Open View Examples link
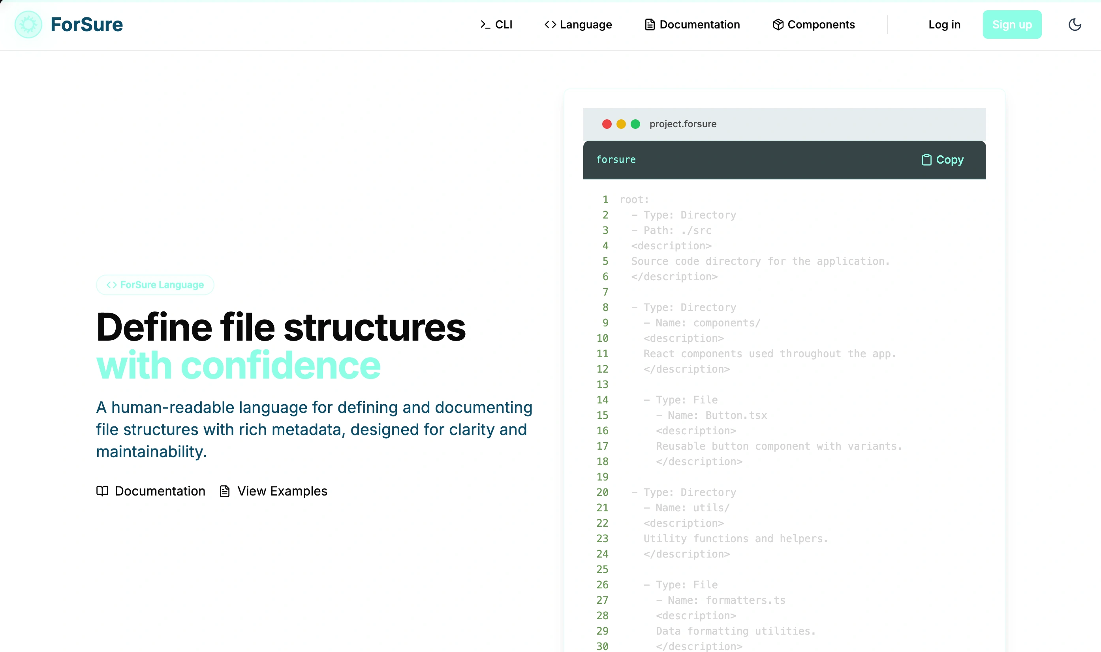 click(282, 491)
